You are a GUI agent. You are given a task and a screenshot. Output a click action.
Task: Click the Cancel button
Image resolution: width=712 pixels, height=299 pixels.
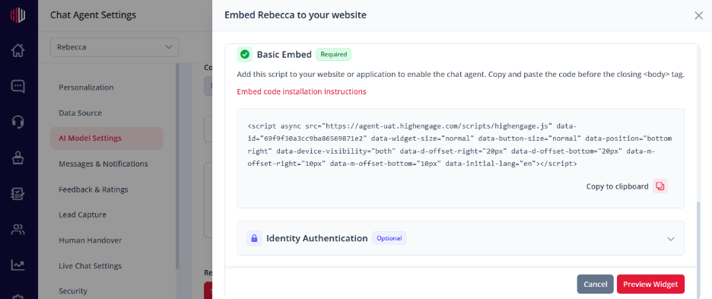[596, 284]
